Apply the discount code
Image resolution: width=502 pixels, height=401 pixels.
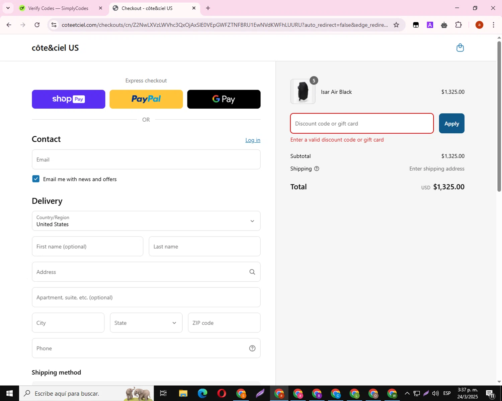(451, 123)
